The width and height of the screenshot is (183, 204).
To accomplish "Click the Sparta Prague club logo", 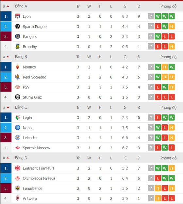I will [x=18, y=27].
